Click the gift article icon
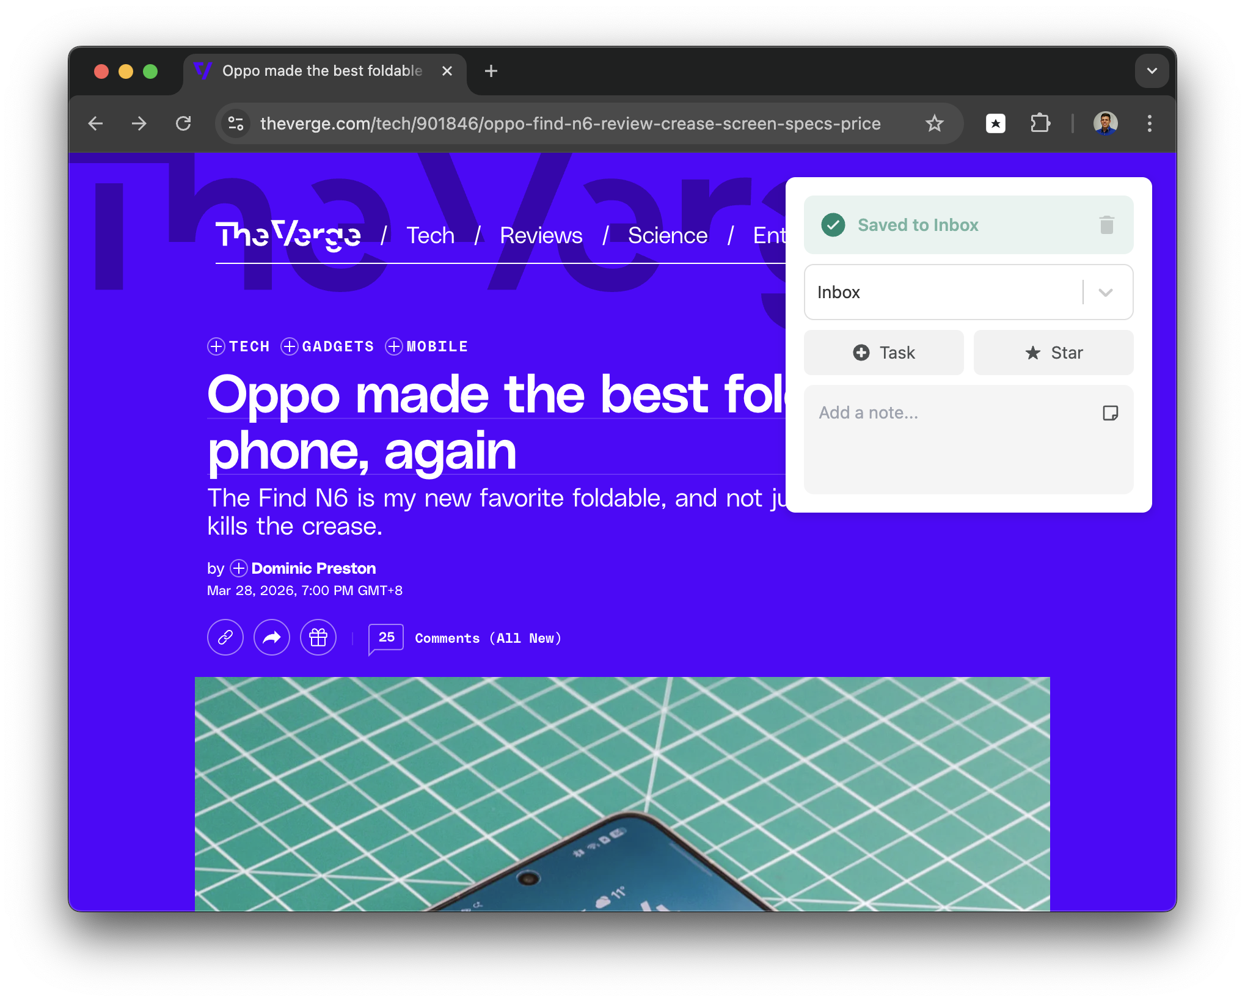Image resolution: width=1245 pixels, height=1002 pixels. click(318, 637)
